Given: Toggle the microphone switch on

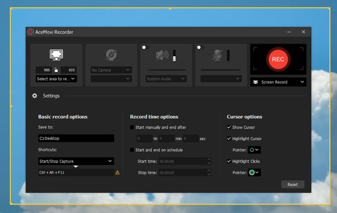Looking at the screenshot, I should (x=201, y=47).
